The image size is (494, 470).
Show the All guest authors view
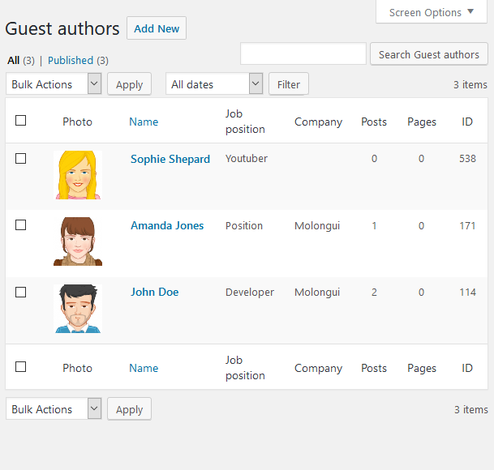[13, 60]
